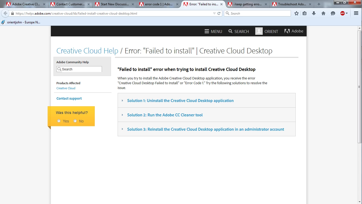Screen dimensions: 362x204
Task: Select Yes for Was this helpful
Action: (59, 121)
